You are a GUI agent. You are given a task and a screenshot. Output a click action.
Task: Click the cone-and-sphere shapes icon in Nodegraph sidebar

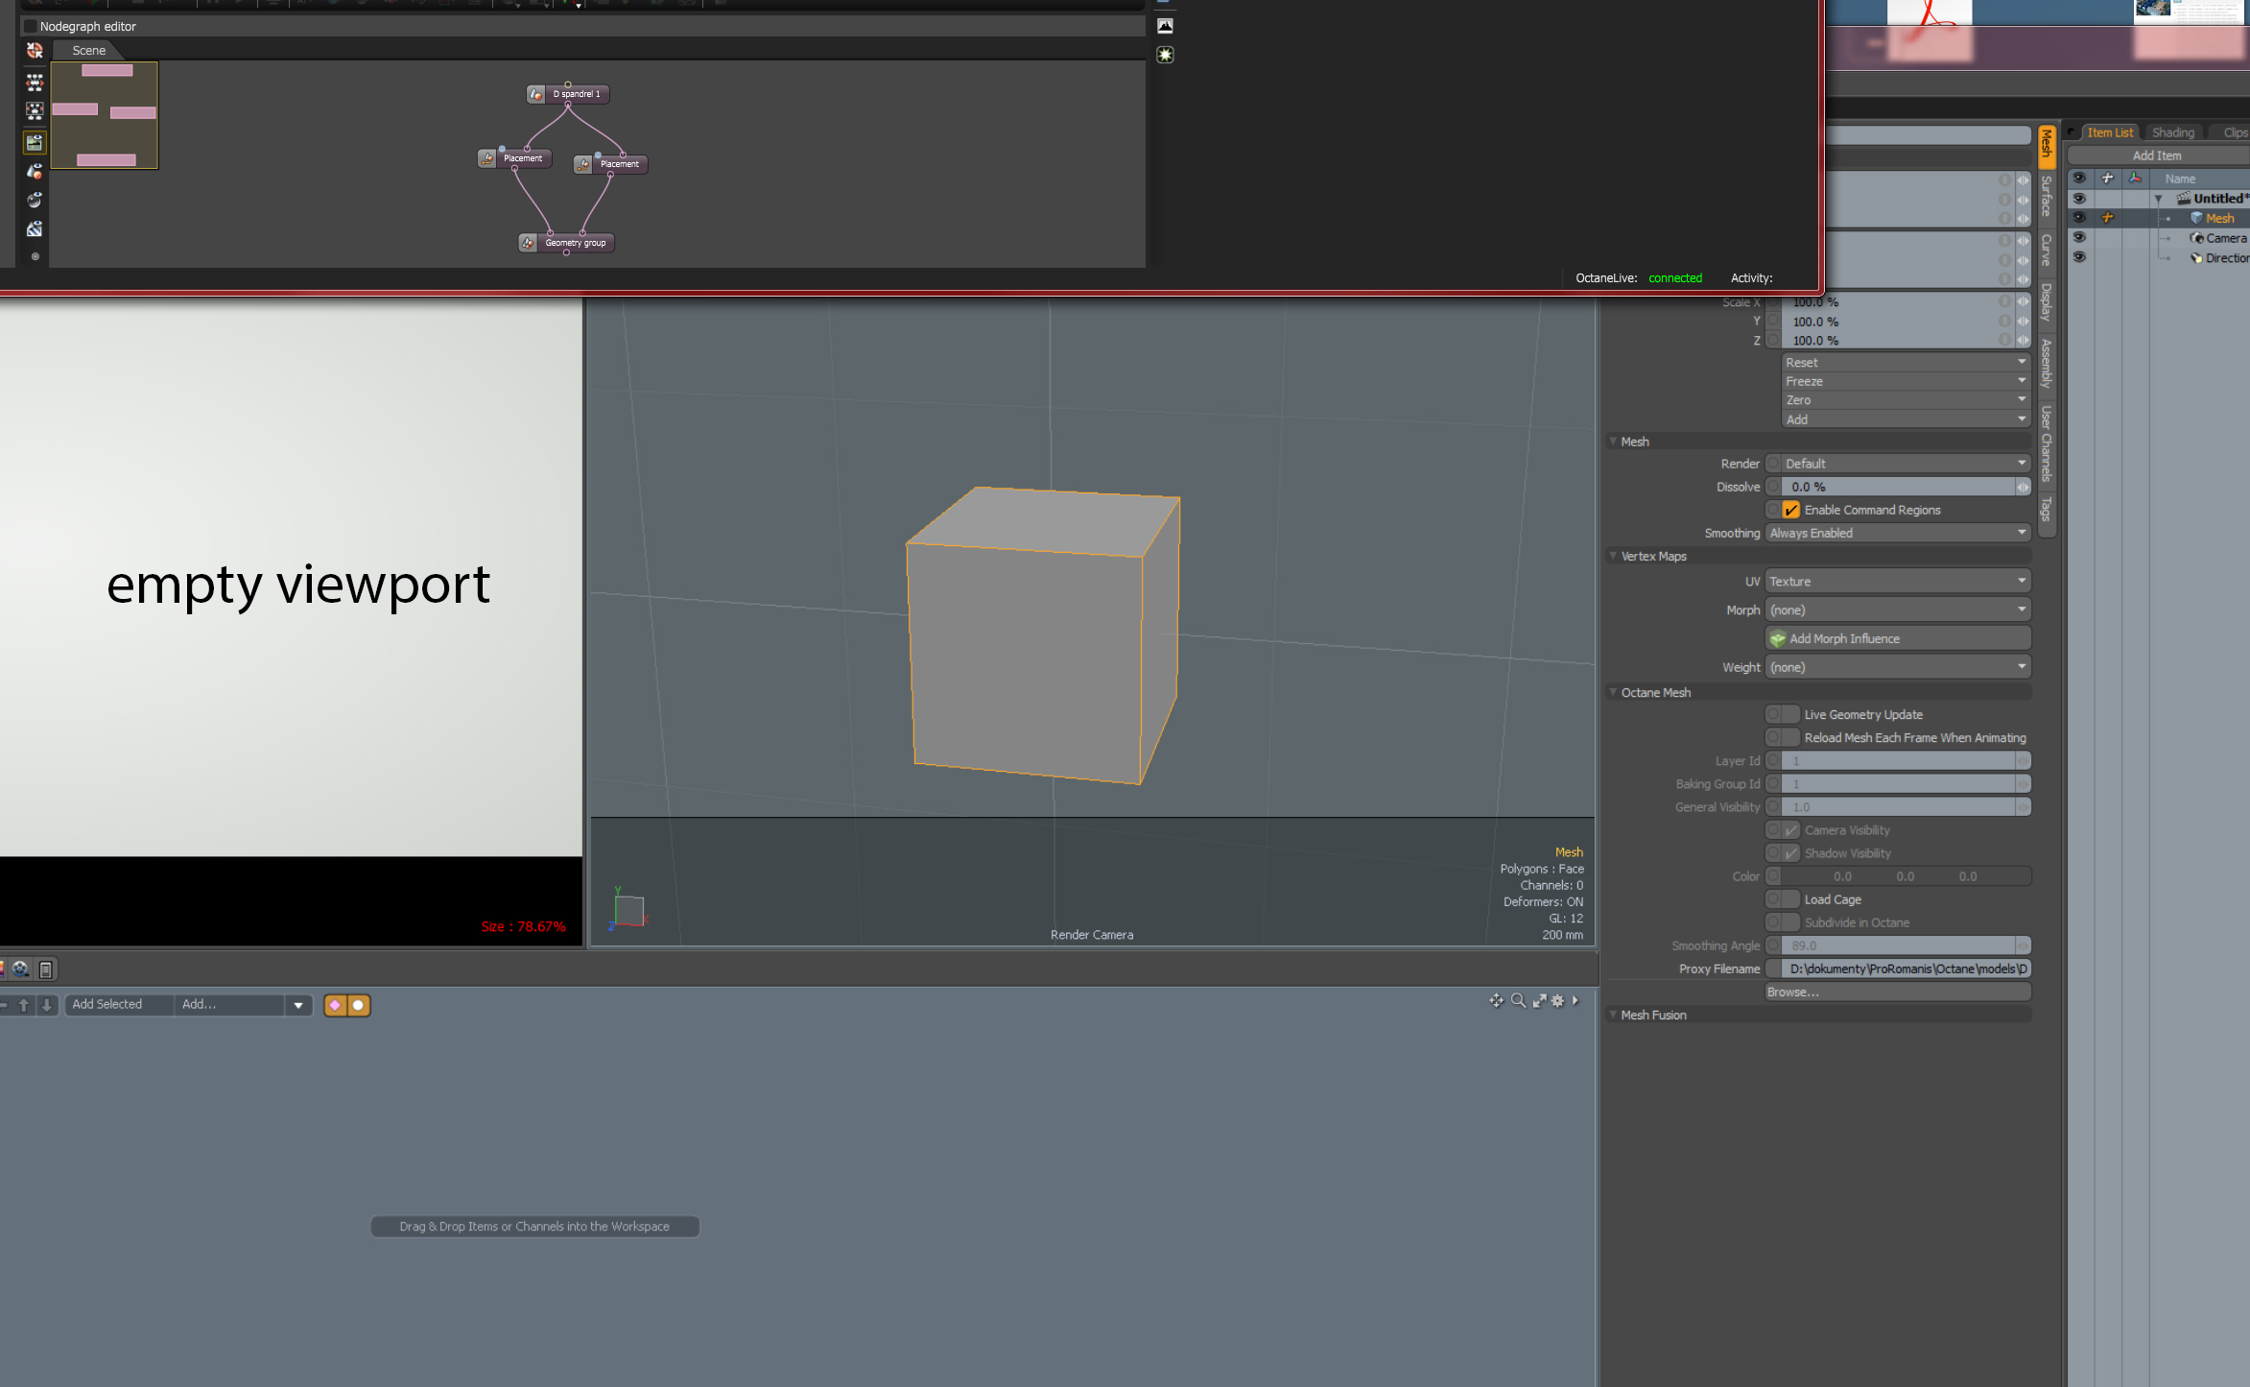pos(35,172)
